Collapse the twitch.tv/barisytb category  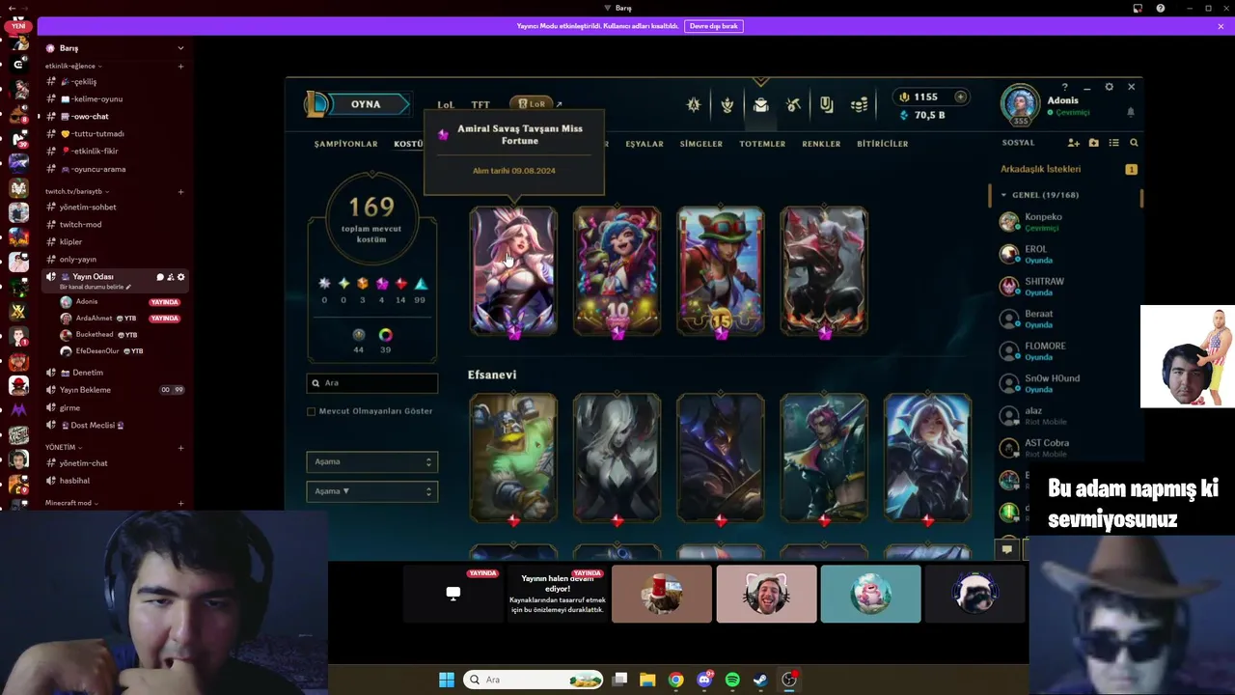pos(76,191)
